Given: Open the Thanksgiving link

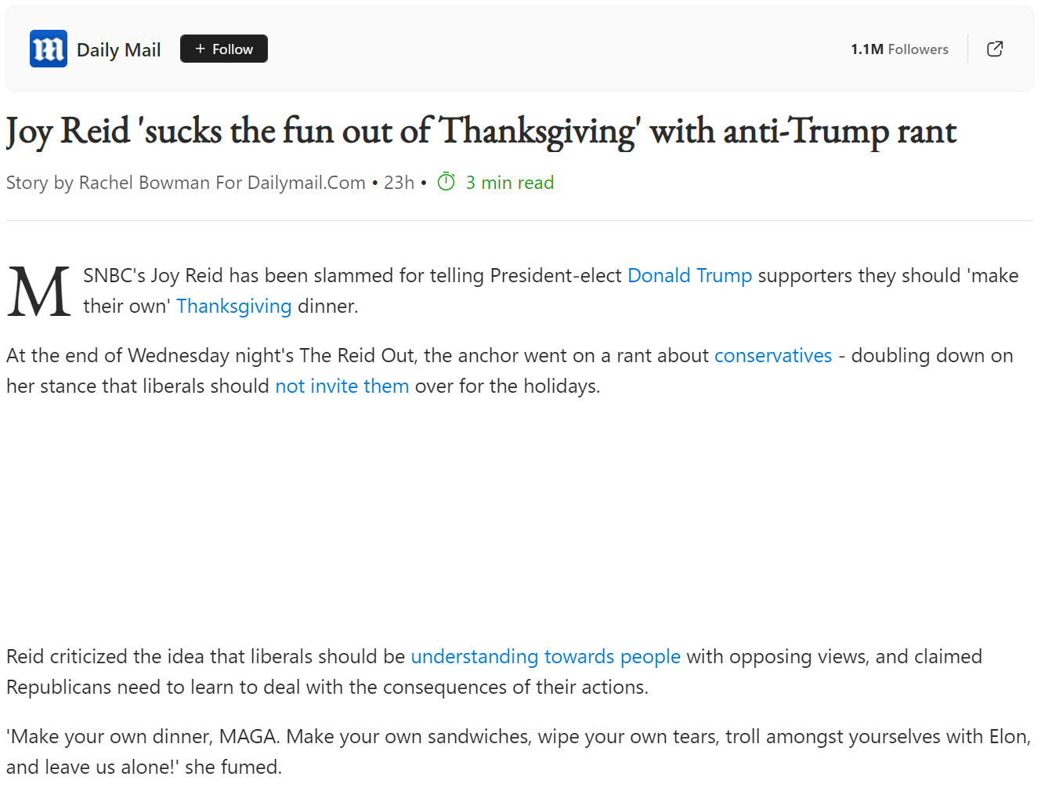Looking at the screenshot, I should click(x=233, y=307).
